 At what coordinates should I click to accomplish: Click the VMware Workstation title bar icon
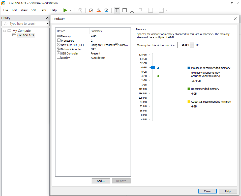coord(3,3)
